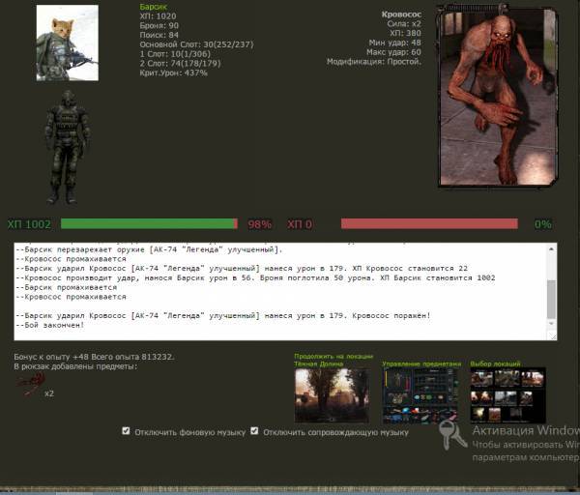Toggle Отключить фоновую музыку checkbox
The width and height of the screenshot is (580, 495).
127,431
